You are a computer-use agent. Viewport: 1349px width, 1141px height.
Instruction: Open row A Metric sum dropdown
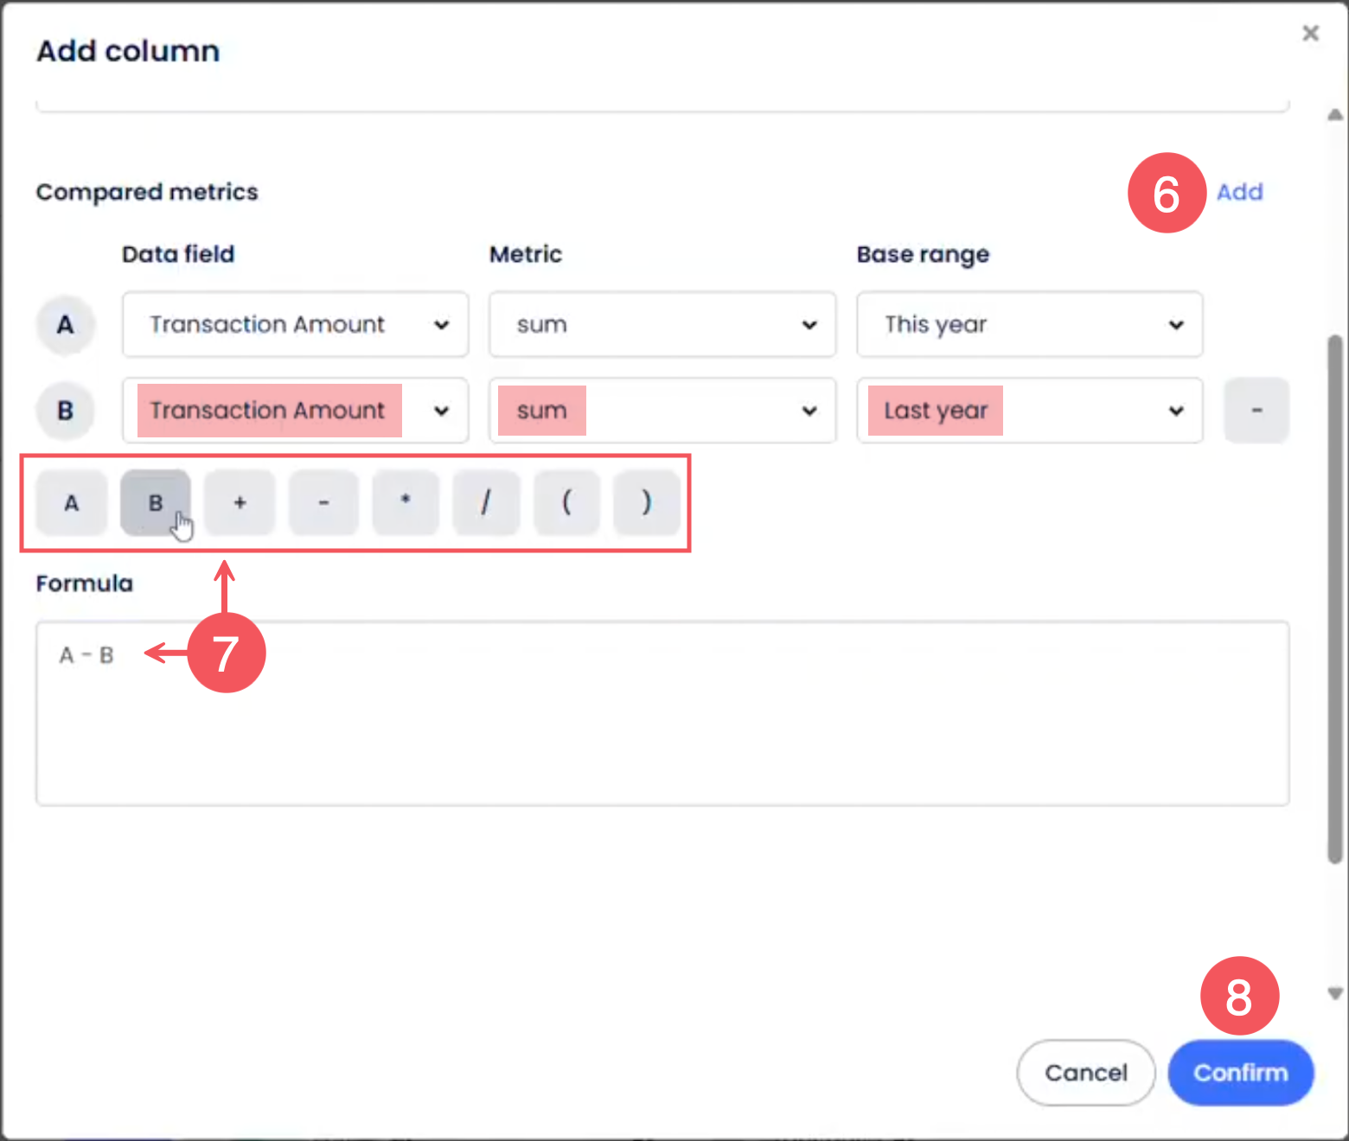662,325
